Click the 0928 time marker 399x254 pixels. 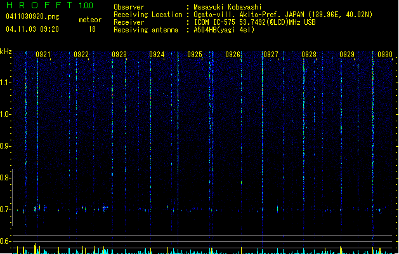pyautogui.click(x=309, y=55)
